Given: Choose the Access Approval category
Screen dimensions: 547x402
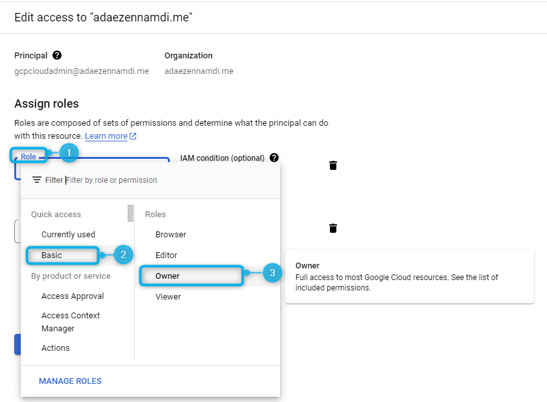Looking at the screenshot, I should (73, 296).
